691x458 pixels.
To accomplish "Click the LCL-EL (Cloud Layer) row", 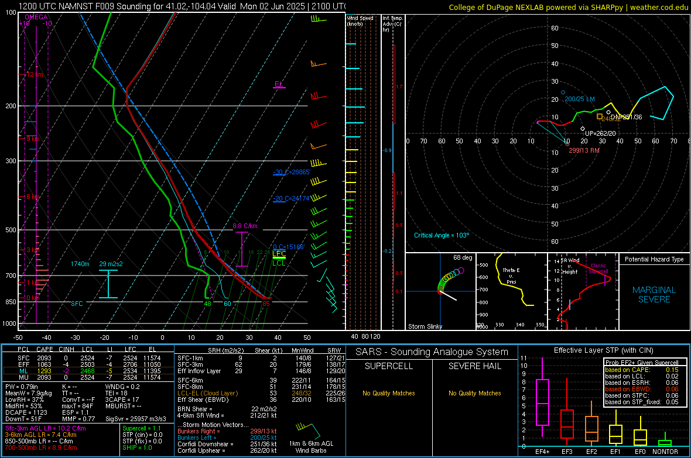I will coord(261,393).
